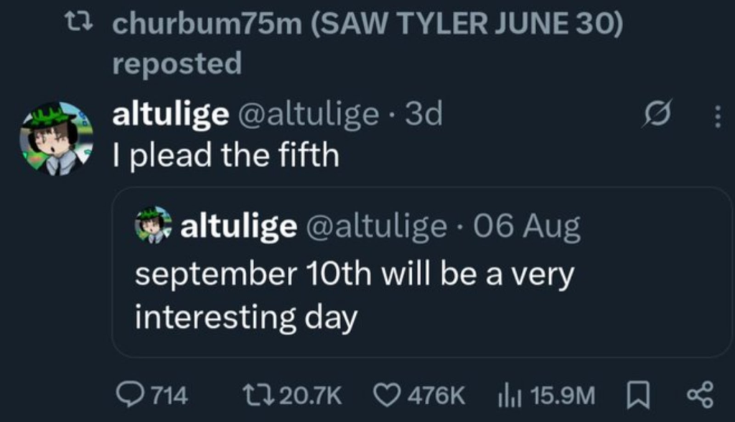Click the repost arrows beside churbum75m
The height and width of the screenshot is (422, 735).
click(x=79, y=22)
